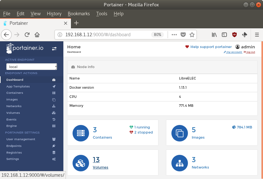Image resolution: width=263 pixels, height=179 pixels.
Task: Click the portainer.io logo
Action: [25, 48]
